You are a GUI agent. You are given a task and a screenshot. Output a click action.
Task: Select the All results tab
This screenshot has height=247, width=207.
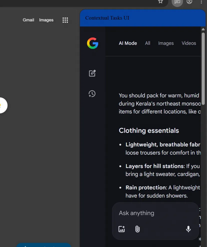tap(148, 43)
